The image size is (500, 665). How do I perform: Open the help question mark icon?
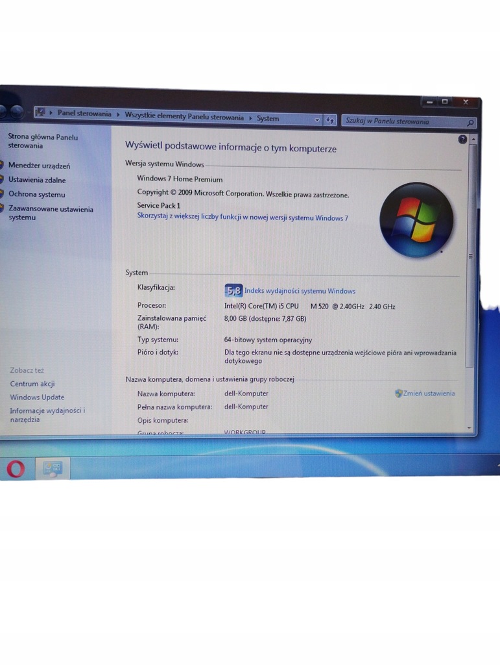click(x=462, y=139)
